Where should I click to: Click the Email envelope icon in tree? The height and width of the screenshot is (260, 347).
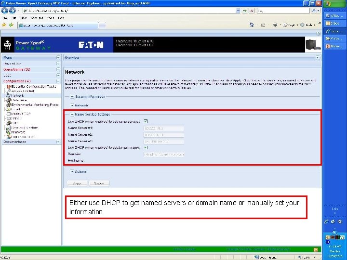(x=8, y=109)
